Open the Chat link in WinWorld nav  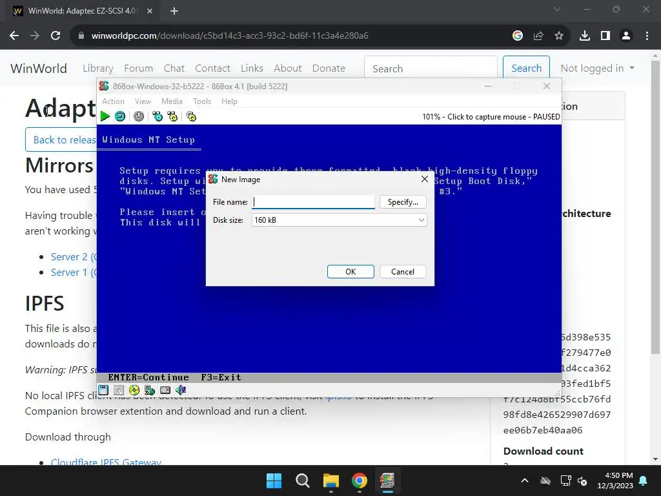coord(174,68)
